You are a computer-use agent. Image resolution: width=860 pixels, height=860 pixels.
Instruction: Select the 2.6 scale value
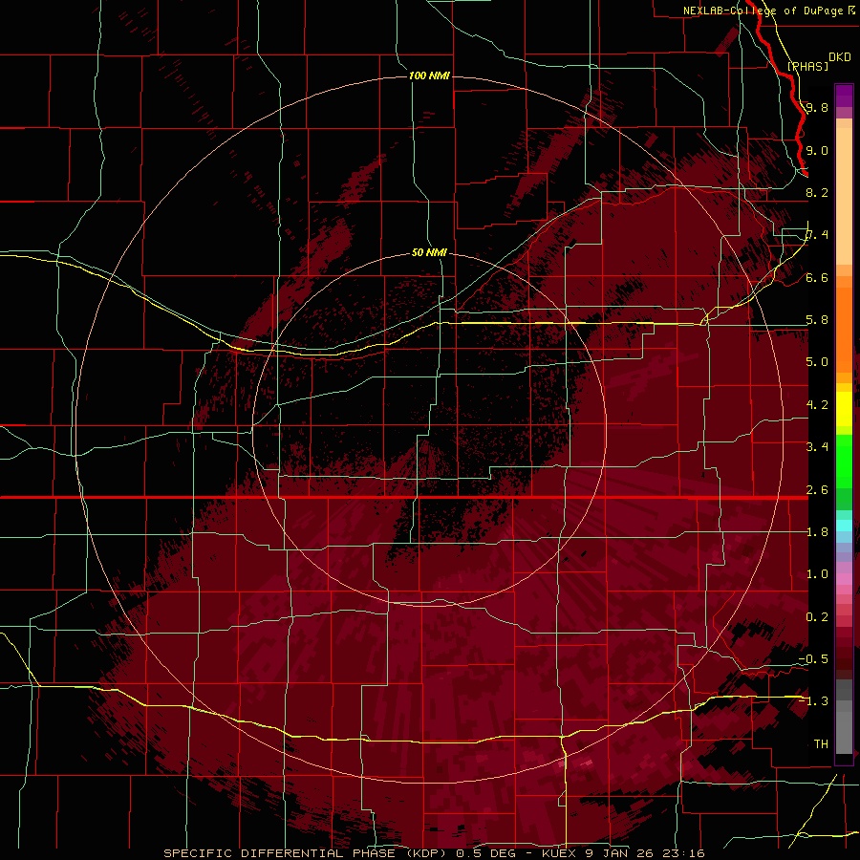coord(817,490)
